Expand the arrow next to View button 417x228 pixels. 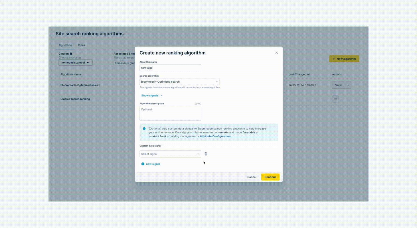pyautogui.click(x=348, y=85)
